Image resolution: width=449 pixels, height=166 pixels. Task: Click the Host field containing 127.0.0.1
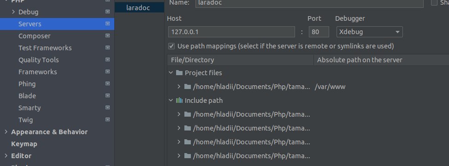(231, 32)
